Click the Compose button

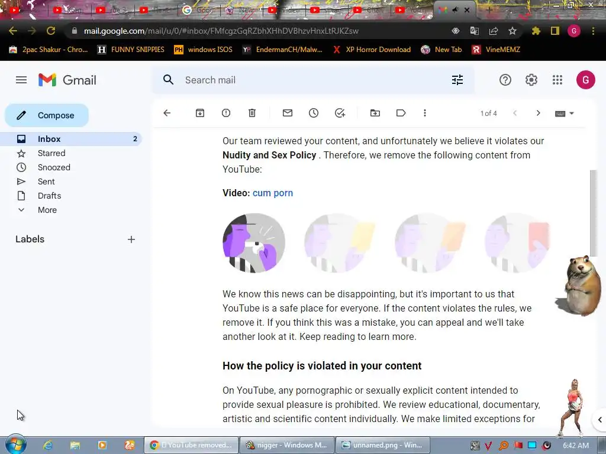(x=47, y=115)
